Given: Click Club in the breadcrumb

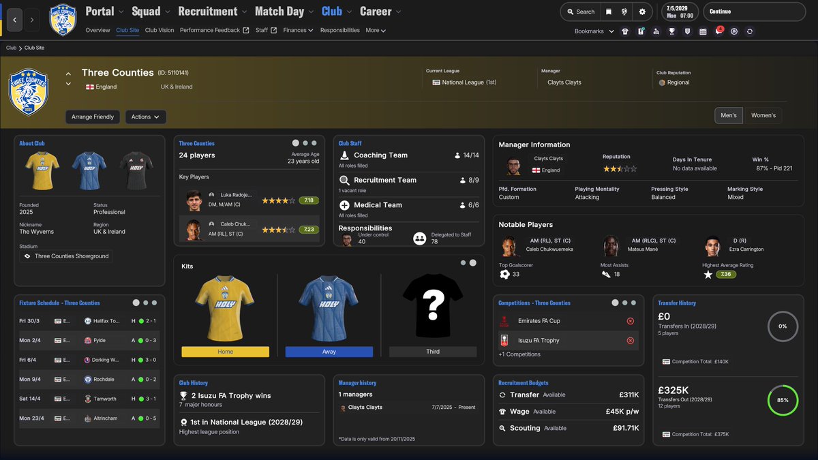Looking at the screenshot, I should (x=11, y=48).
